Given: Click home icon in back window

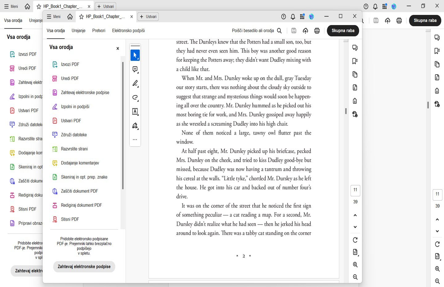Looking at the screenshot, I should [x=27, y=6].
